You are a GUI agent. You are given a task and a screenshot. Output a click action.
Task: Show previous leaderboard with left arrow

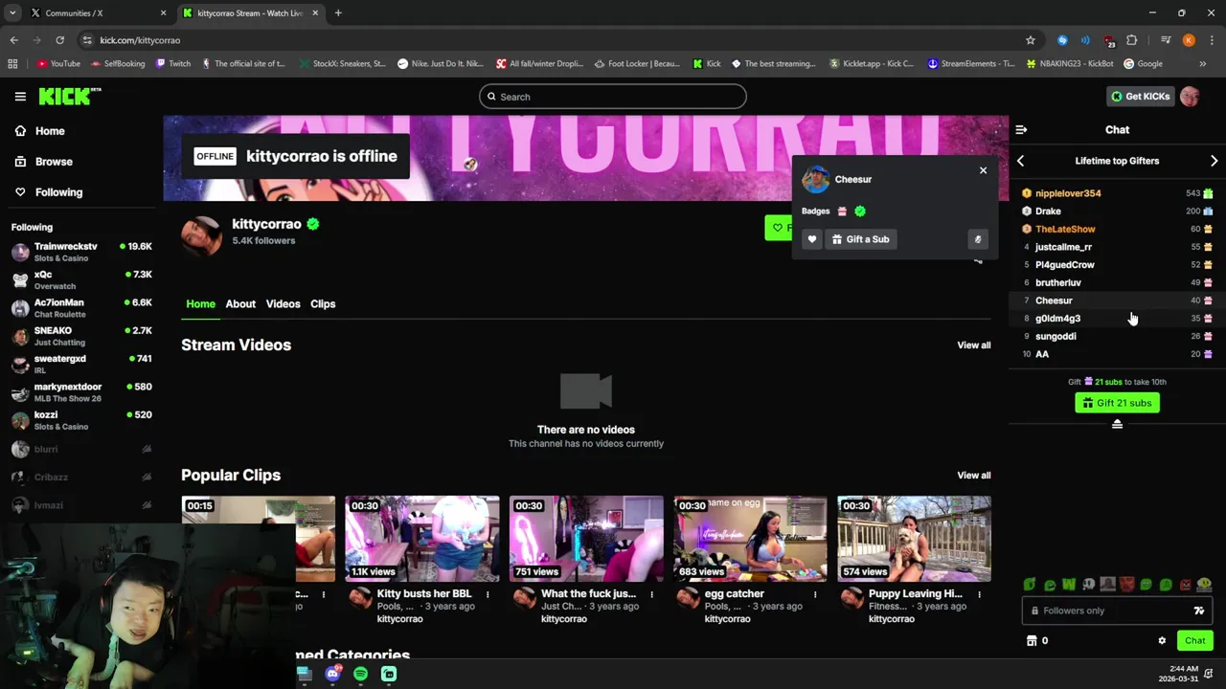(x=1021, y=161)
